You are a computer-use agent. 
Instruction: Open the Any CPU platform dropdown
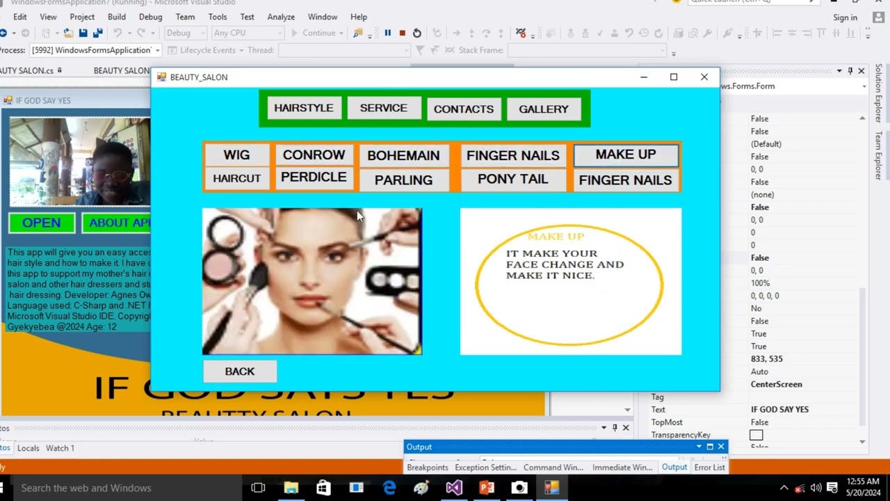(247, 33)
